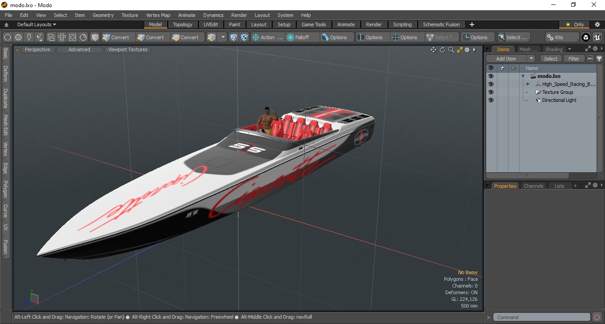Click the viewport rotate icon
The image size is (605, 324).
tap(442, 50)
